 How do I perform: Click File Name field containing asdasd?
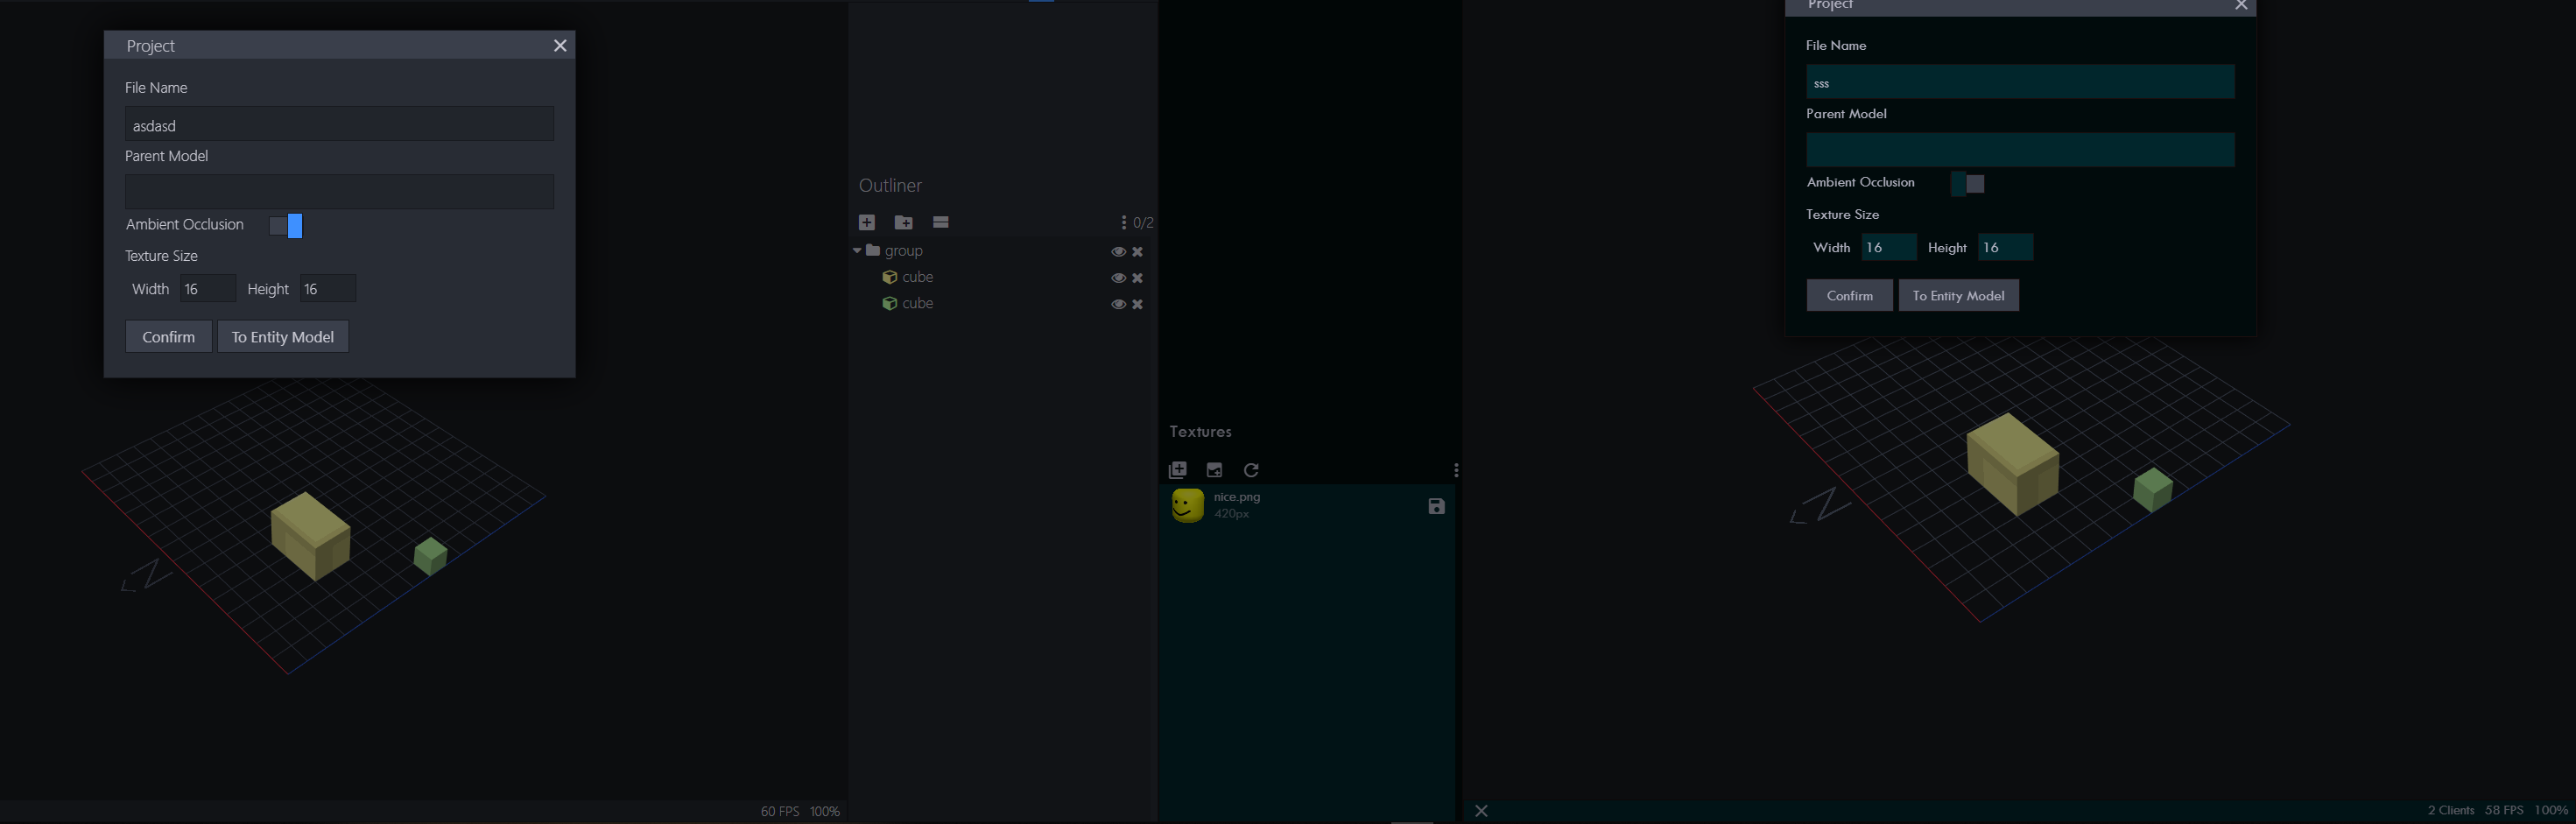point(339,124)
